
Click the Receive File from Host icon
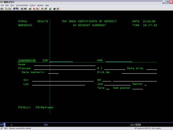point(17,9)
